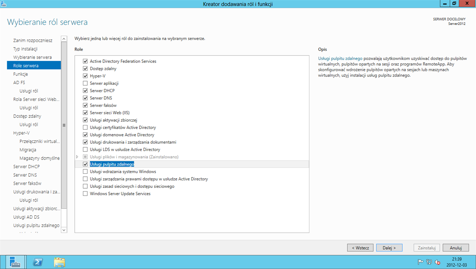Check Usługi wdrażania systemu Windows checkbox
The width and height of the screenshot is (476, 269).
pyautogui.click(x=85, y=172)
